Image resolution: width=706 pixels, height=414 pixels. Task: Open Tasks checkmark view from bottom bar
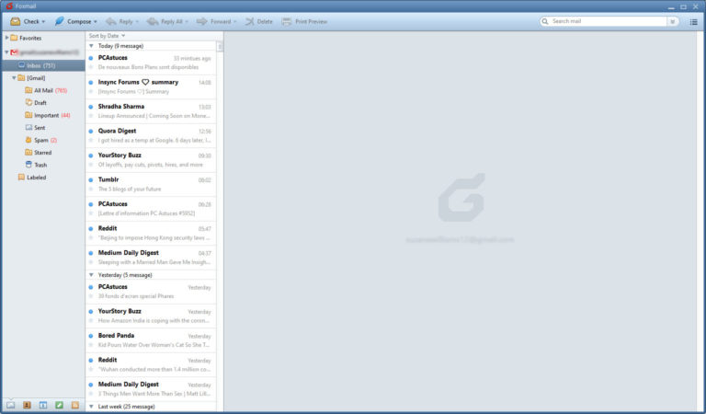coord(59,405)
